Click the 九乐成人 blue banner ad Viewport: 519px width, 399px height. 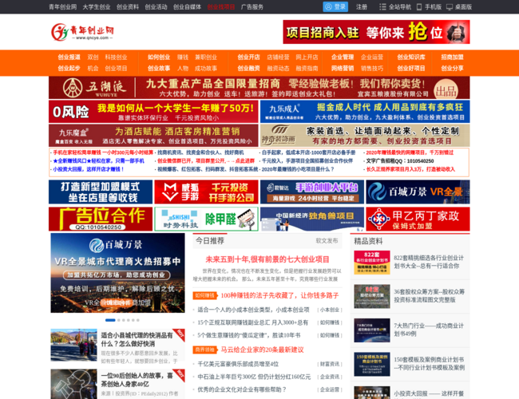tap(365, 112)
